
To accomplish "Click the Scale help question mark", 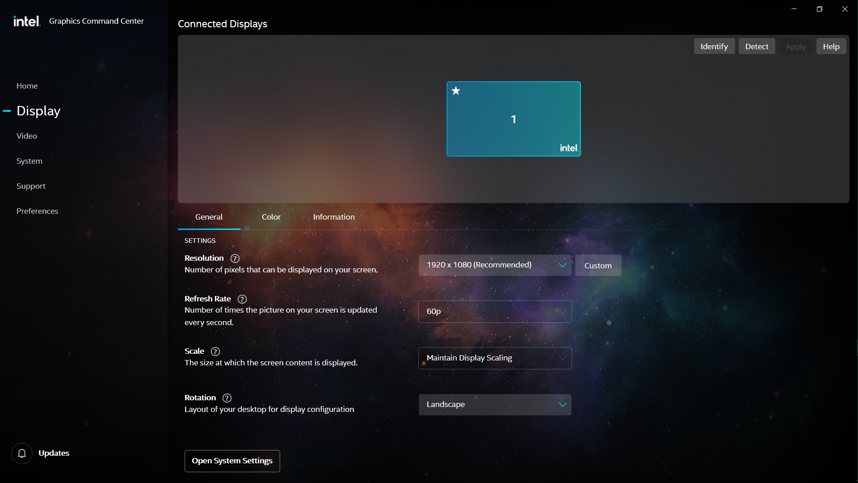I will click(215, 351).
